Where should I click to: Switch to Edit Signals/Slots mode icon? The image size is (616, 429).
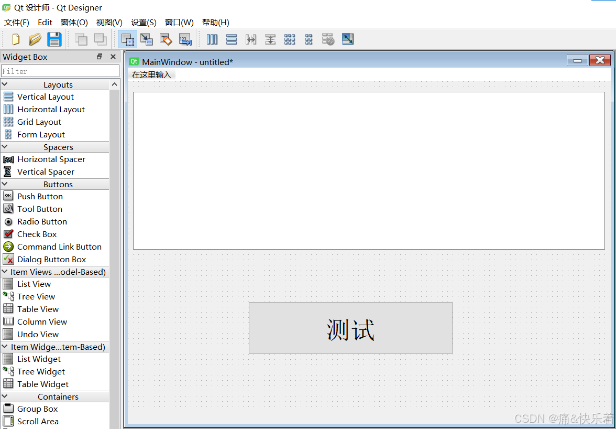[x=147, y=39]
